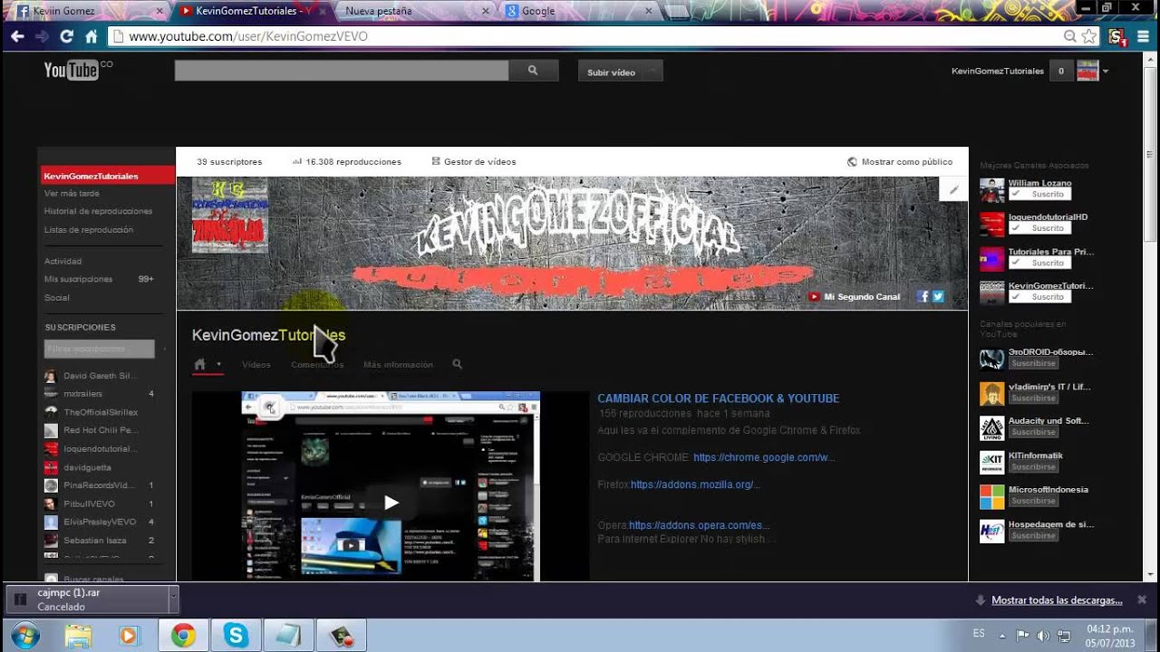Click Mostrar todas las descargas link

(x=1057, y=600)
